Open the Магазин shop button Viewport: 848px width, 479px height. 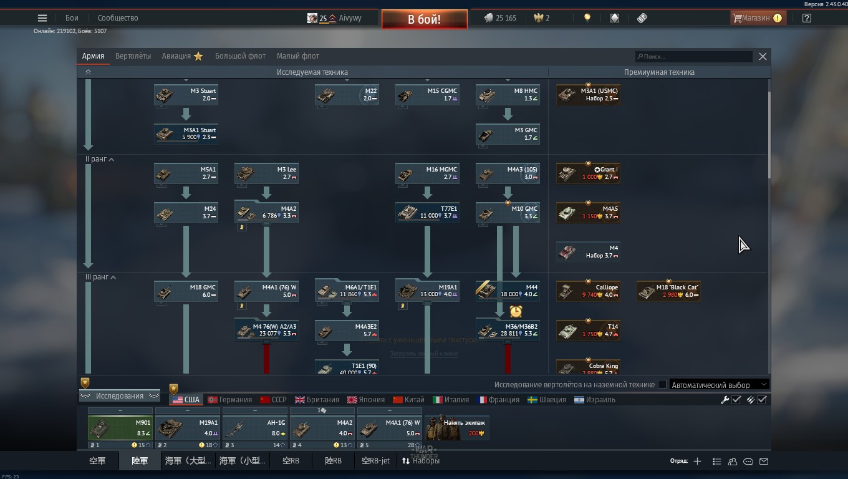758,18
